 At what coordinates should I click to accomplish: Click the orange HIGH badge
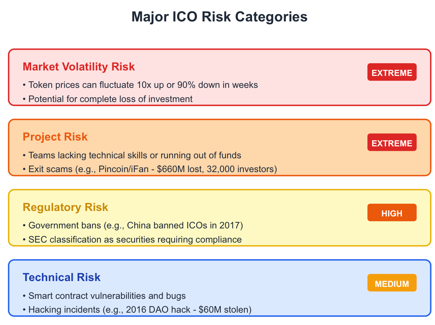coord(392,213)
